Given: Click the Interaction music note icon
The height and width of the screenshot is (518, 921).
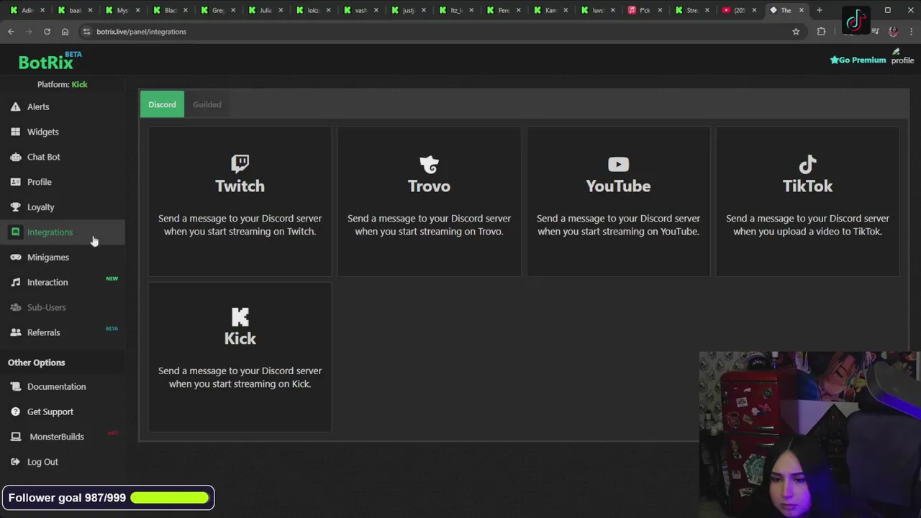Looking at the screenshot, I should point(15,282).
